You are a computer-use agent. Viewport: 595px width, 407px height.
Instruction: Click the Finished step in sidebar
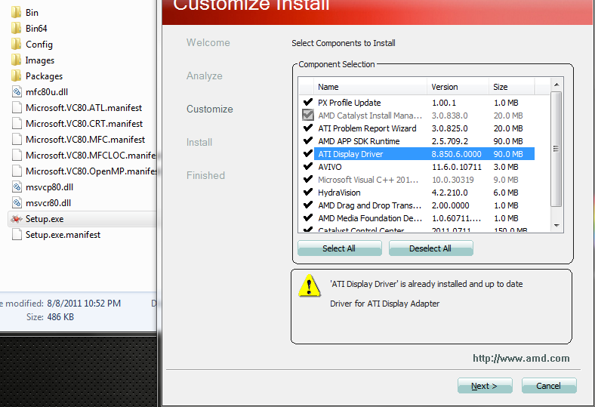point(205,176)
